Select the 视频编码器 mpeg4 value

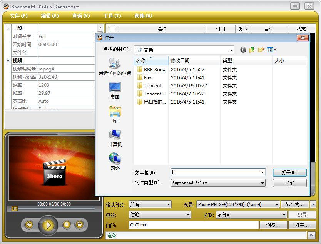(x=65, y=69)
